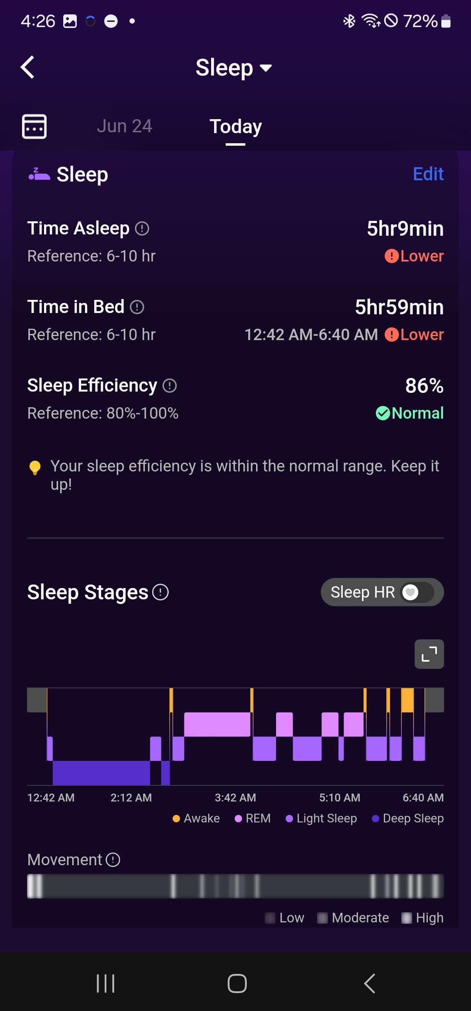Screen dimensions: 471x1011
Task: Toggle the Sleep HR switch
Action: point(417,592)
